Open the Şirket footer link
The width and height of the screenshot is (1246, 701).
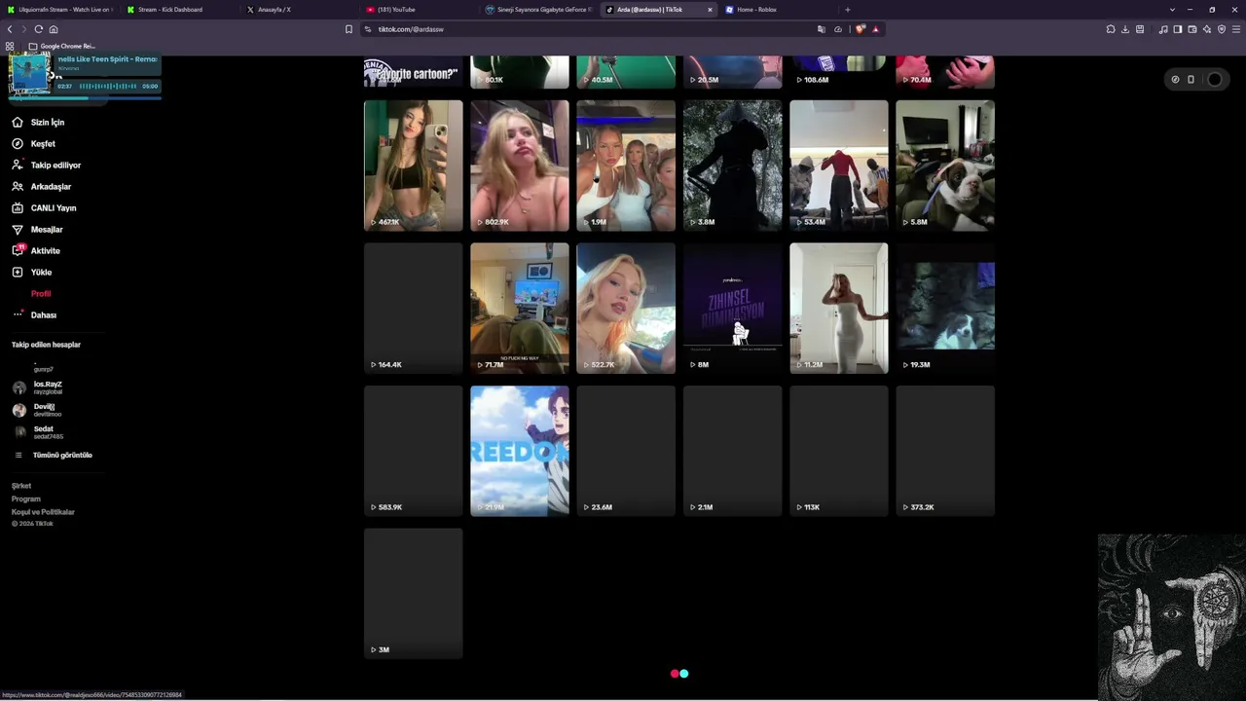(21, 486)
